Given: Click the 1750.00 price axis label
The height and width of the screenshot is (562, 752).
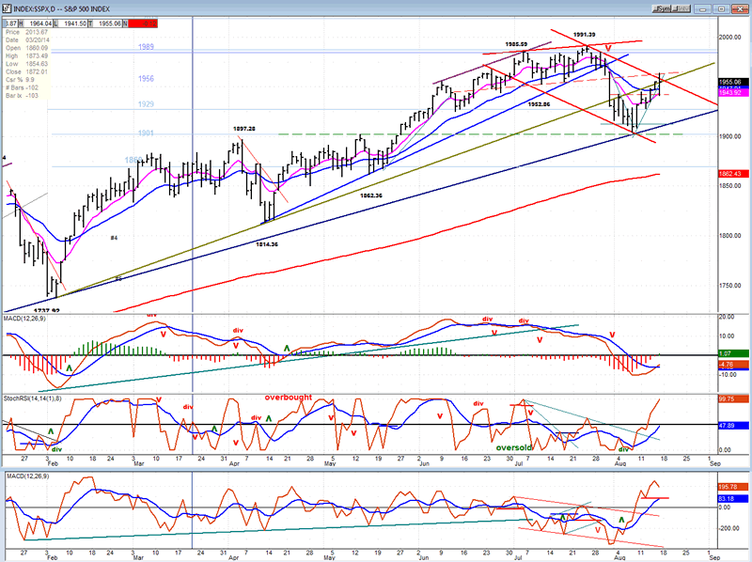Looking at the screenshot, I should (731, 286).
